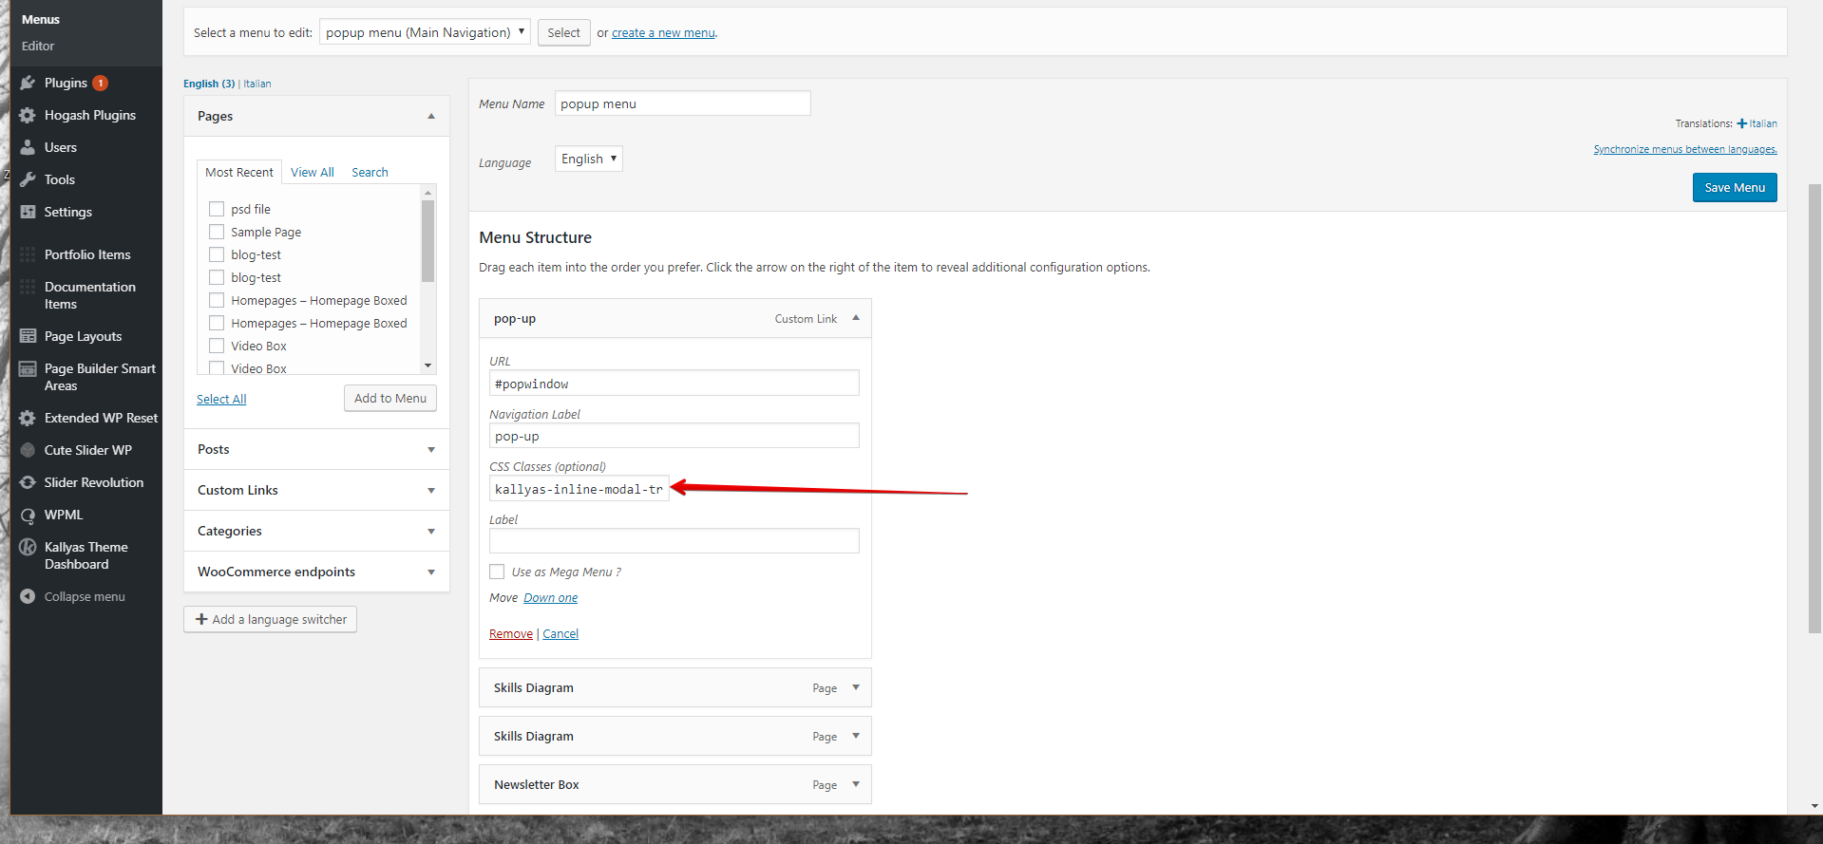1823x844 pixels.
Task: Click the Cancel link
Action: click(560, 633)
